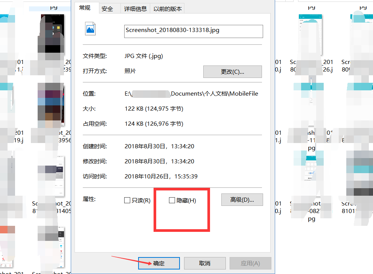Click the 应用(A) apply button
Screen dimensions: 373x274
[x=250, y=263]
